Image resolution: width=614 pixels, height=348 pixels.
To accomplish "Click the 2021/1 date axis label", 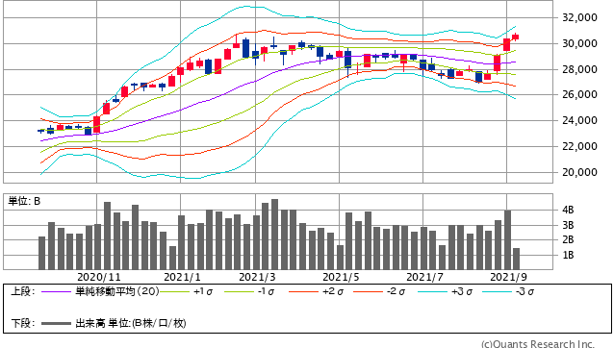I will tap(182, 277).
